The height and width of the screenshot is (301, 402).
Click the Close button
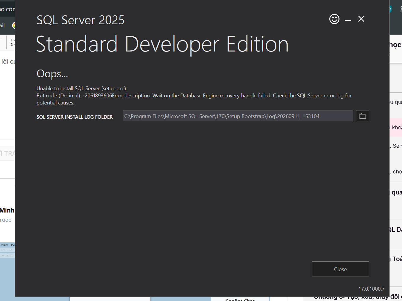pyautogui.click(x=340, y=269)
